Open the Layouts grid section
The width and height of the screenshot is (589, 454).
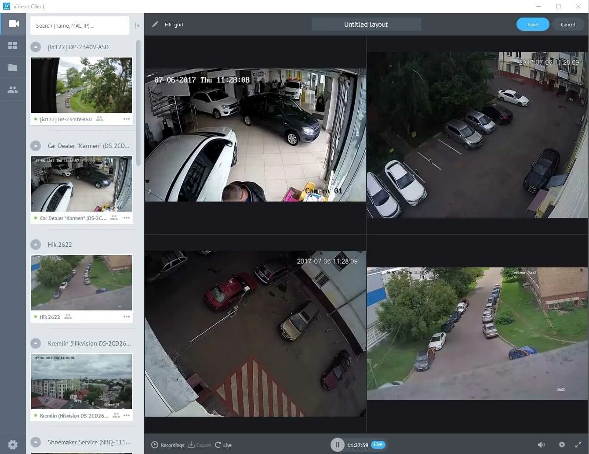(x=13, y=46)
